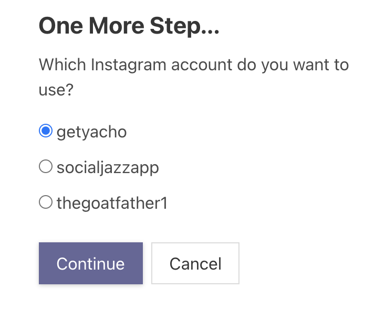Viewport: 375px width, 321px height.
Task: Confirm account choice with Continue
Action: [x=91, y=263]
